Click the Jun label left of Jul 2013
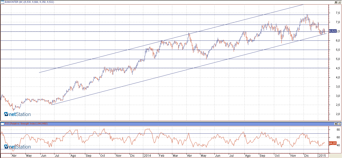Image resolution: width=342 pixels, height=158 pixels. [44, 155]
